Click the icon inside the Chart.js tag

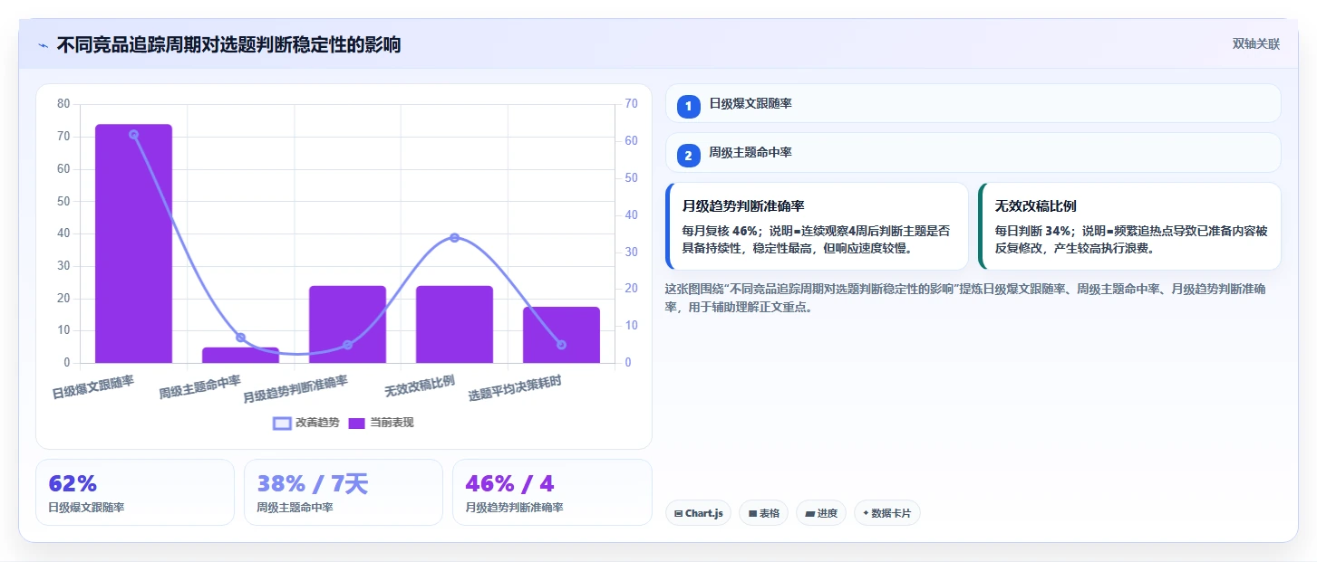coord(678,513)
